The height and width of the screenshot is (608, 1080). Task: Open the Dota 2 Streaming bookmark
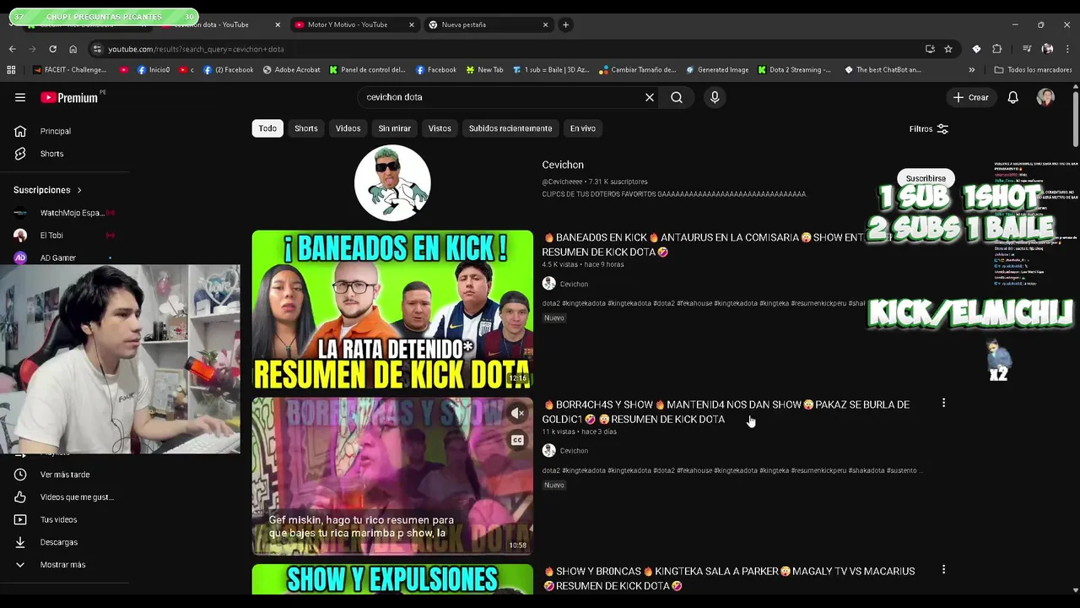(x=795, y=70)
